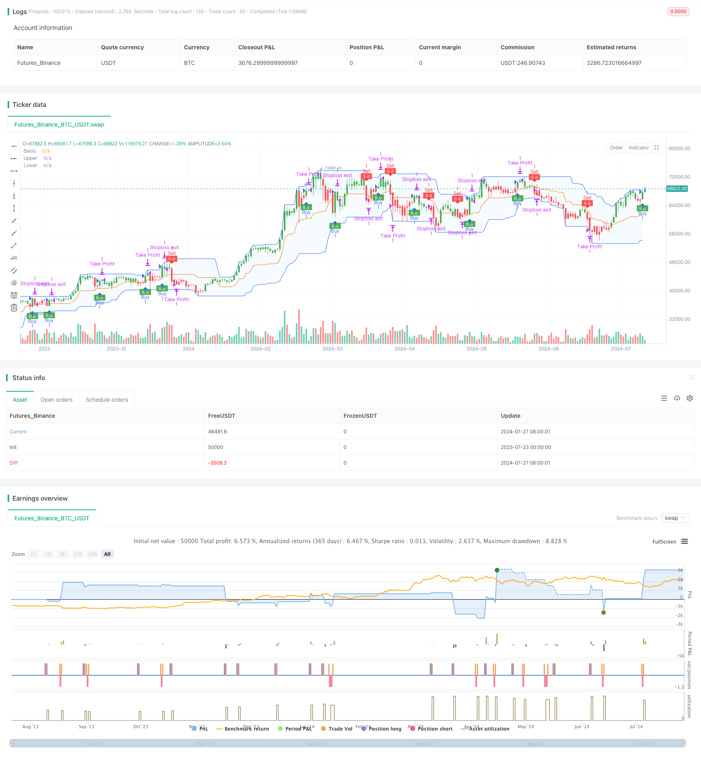Click the Init value 50000
Viewport: 701px width, 759px height.
coord(216,447)
